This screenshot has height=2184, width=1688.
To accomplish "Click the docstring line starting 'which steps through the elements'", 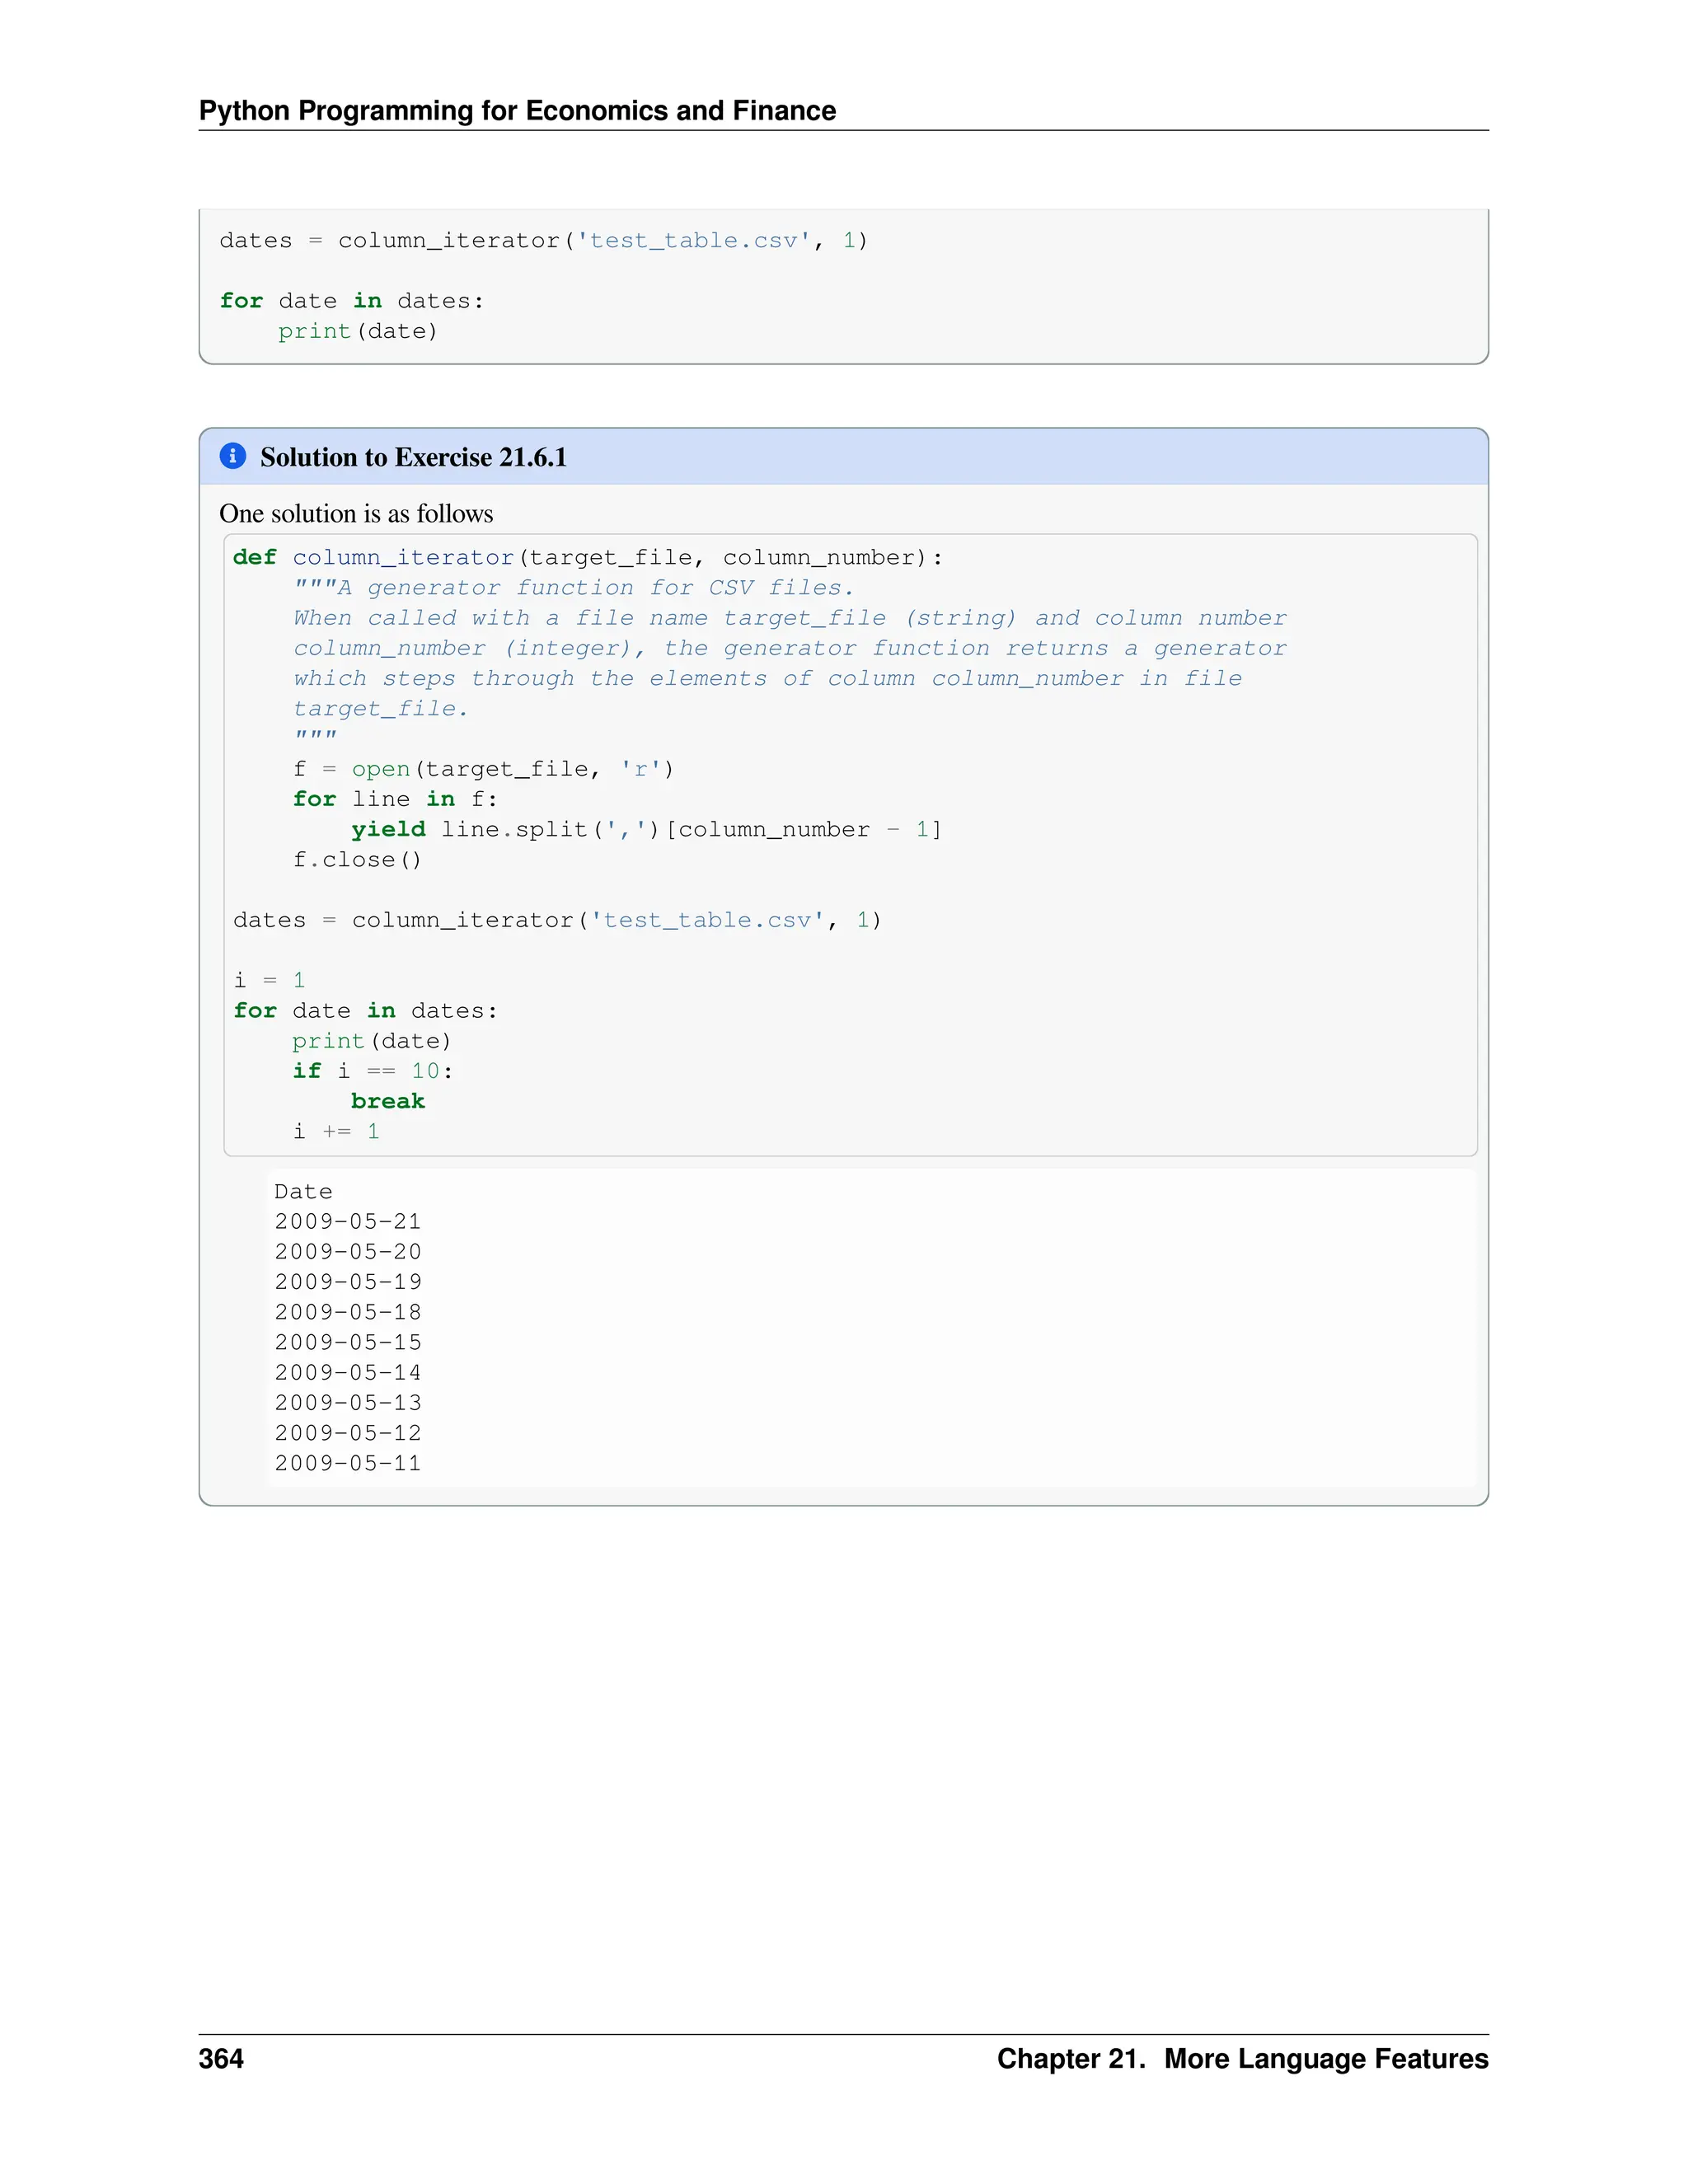I will tap(767, 678).
